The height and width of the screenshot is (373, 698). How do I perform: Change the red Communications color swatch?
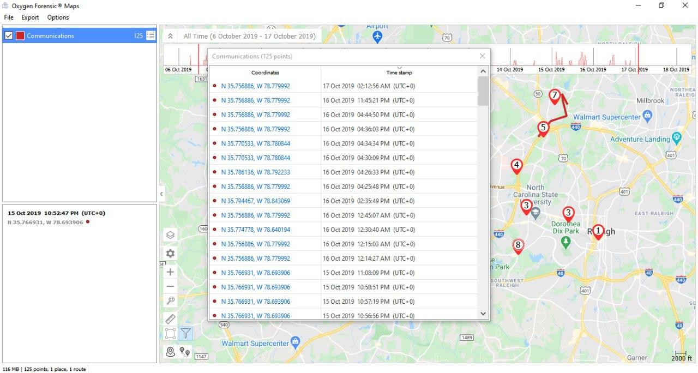pos(20,36)
